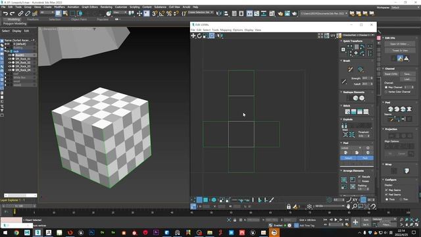Click the Relax brush icon

[360, 70]
